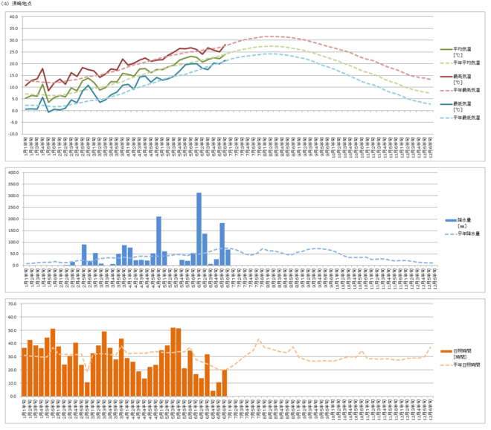This screenshot has height=430, width=491.
Task: Click the 須崎地点 chart title text
Action: coord(22,4)
